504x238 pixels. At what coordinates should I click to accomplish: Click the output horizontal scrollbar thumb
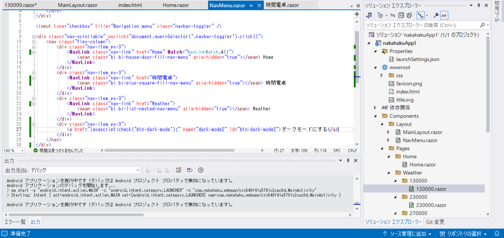(74, 214)
